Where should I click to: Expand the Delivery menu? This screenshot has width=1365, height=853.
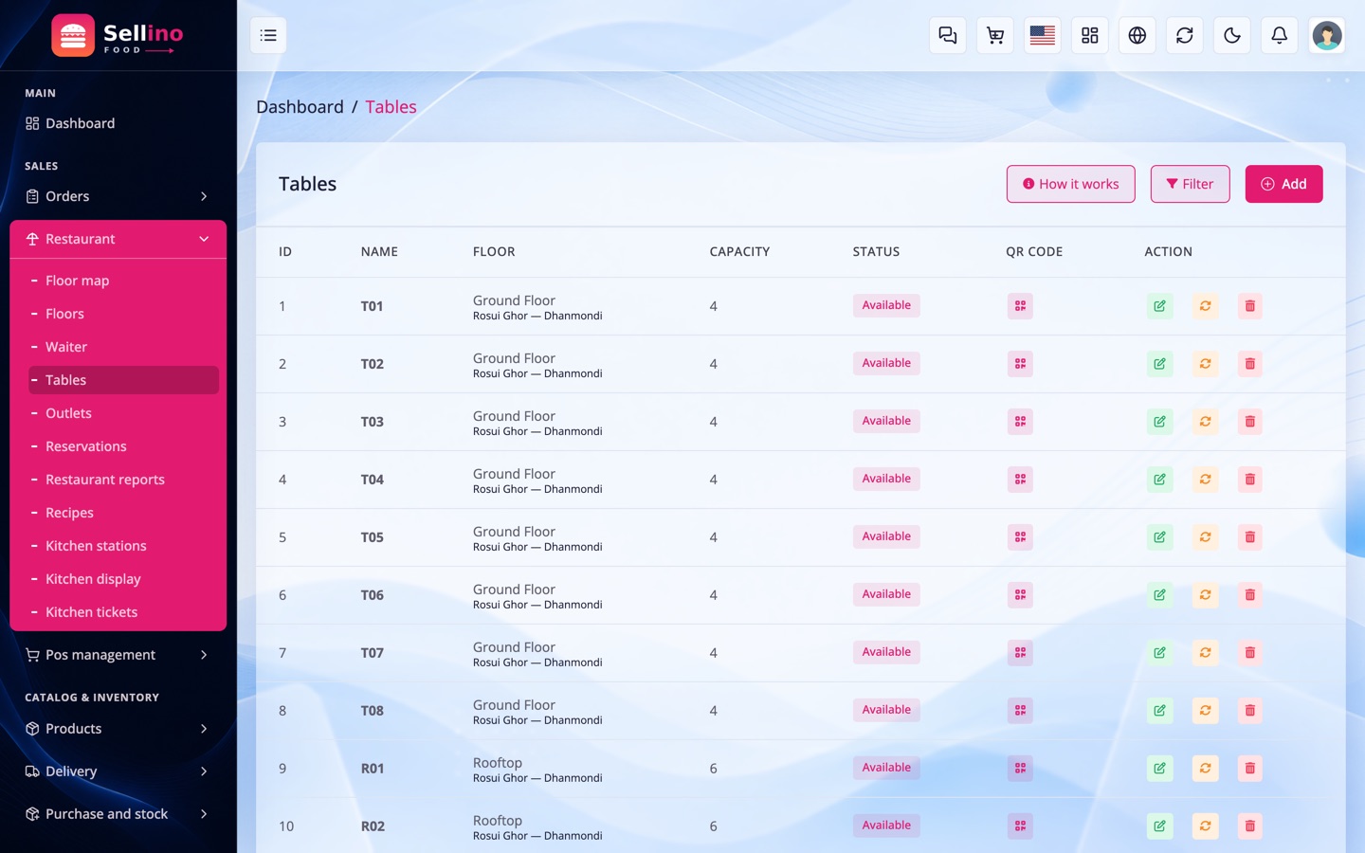[x=118, y=771]
